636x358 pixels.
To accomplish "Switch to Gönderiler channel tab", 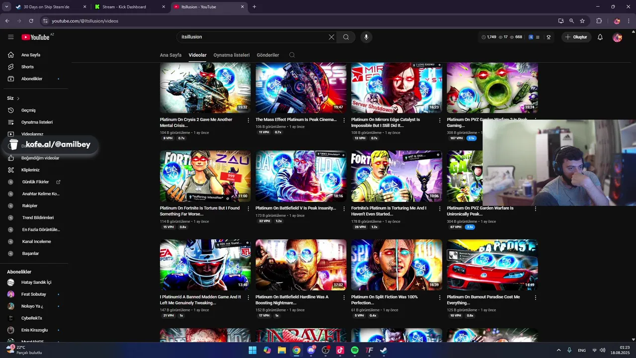I will point(268,55).
